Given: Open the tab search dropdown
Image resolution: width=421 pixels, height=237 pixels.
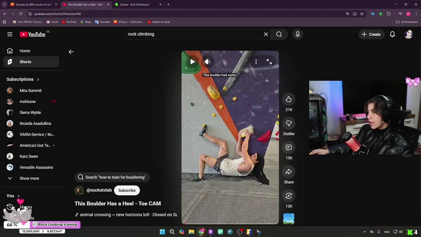Looking at the screenshot, I should 4,5.
